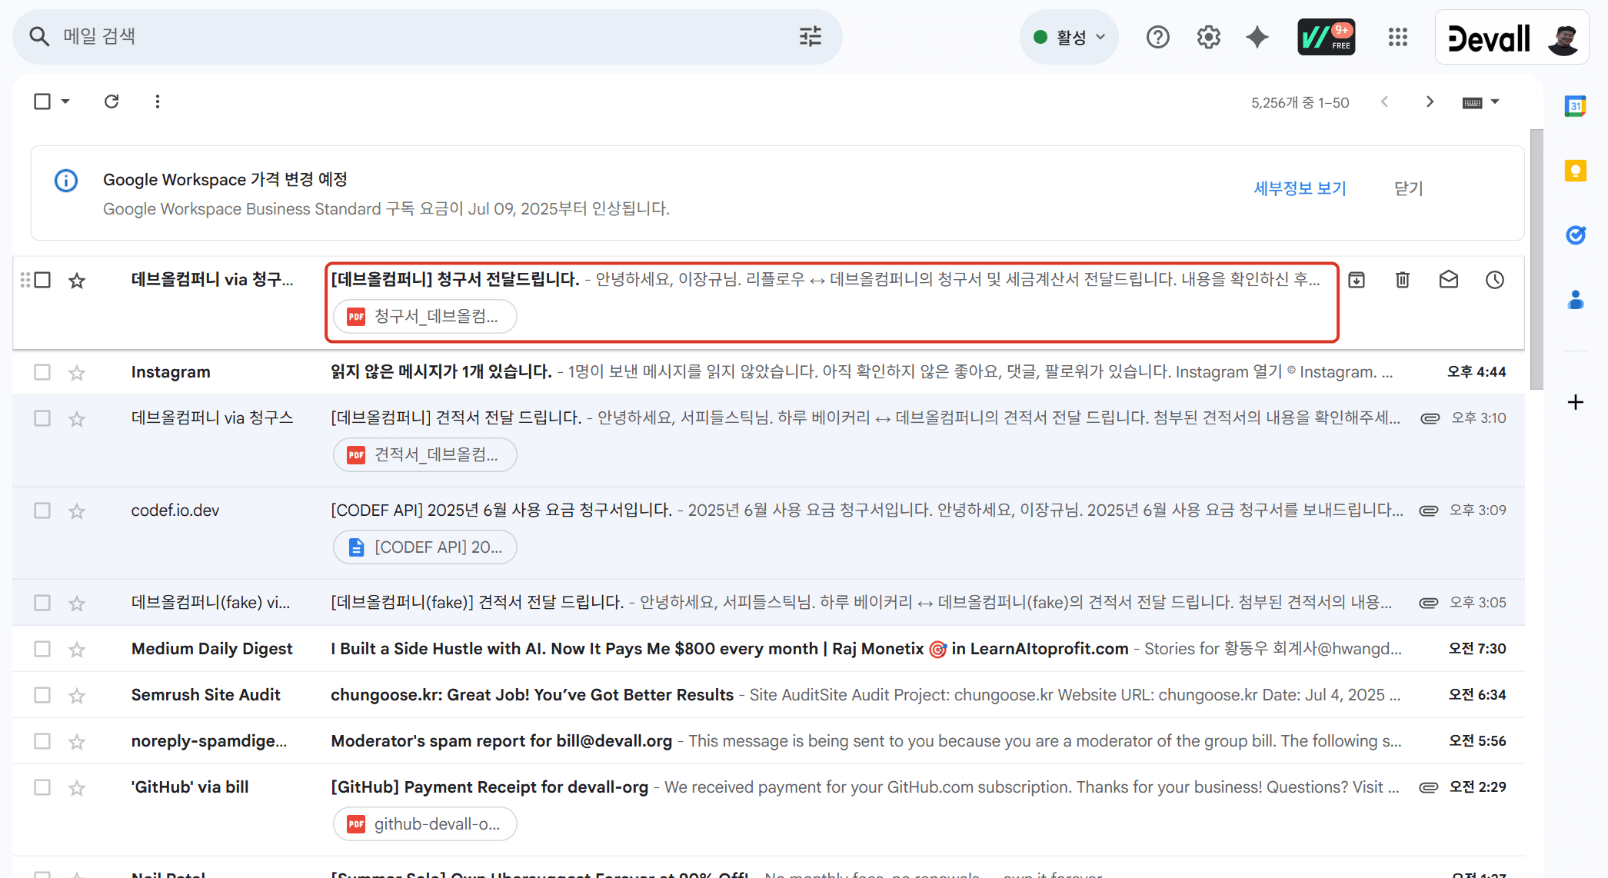The height and width of the screenshot is (878, 1608).
Task: Select the Semrush Site Audit checkbox
Action: pyautogui.click(x=42, y=695)
